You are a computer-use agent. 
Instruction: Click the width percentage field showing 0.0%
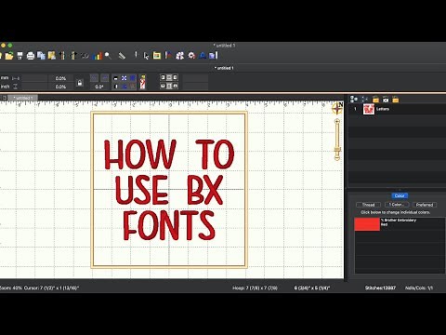coord(60,78)
